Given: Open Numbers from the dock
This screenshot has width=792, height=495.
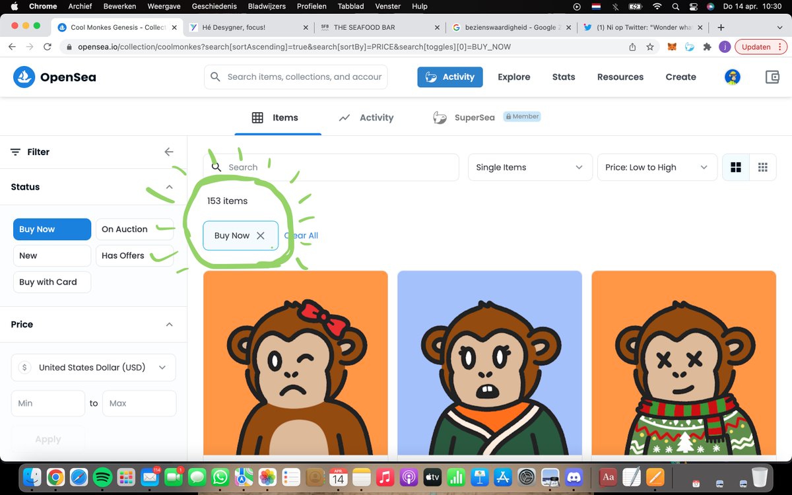Looking at the screenshot, I should [x=455, y=477].
